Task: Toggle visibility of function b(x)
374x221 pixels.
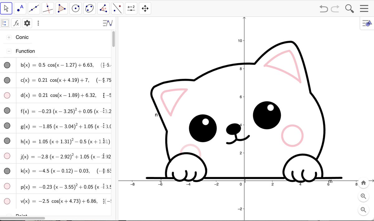Action: click(7, 65)
